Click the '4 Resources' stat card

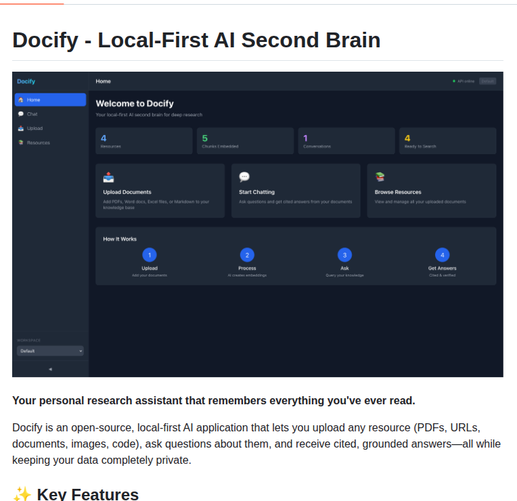point(143,141)
